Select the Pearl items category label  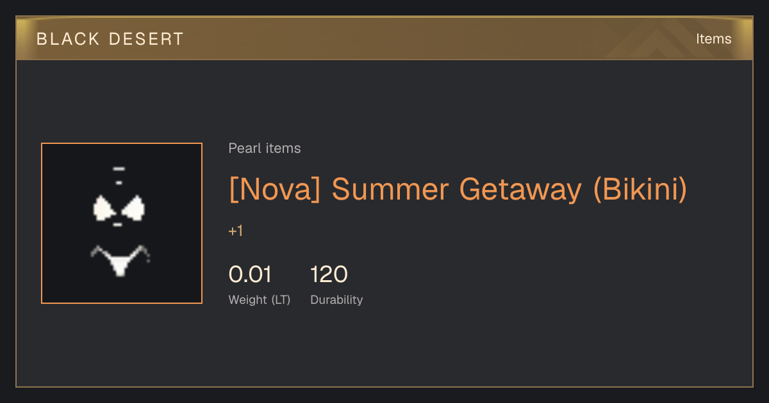pyautogui.click(x=265, y=148)
